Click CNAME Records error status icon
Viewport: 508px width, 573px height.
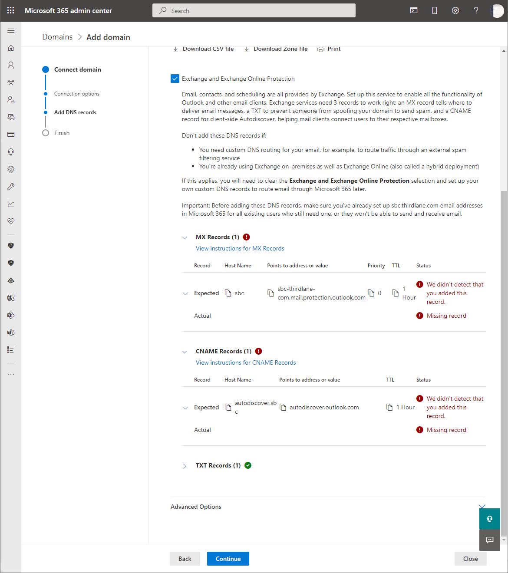[258, 351]
